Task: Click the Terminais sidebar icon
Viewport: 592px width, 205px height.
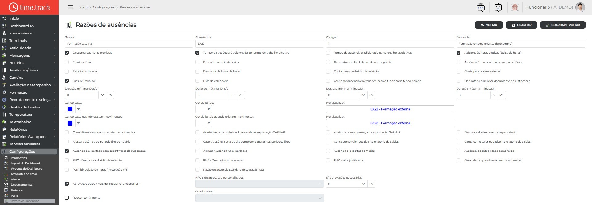Action: coord(4,41)
